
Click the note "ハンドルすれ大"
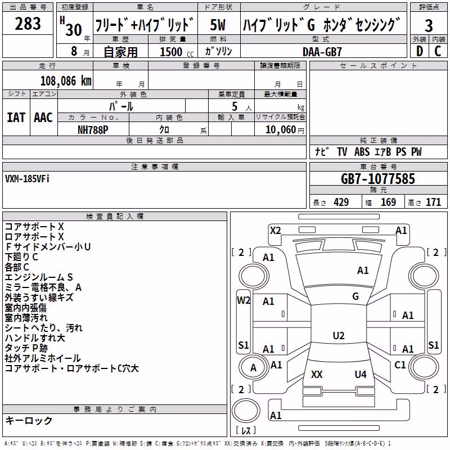(35, 337)
